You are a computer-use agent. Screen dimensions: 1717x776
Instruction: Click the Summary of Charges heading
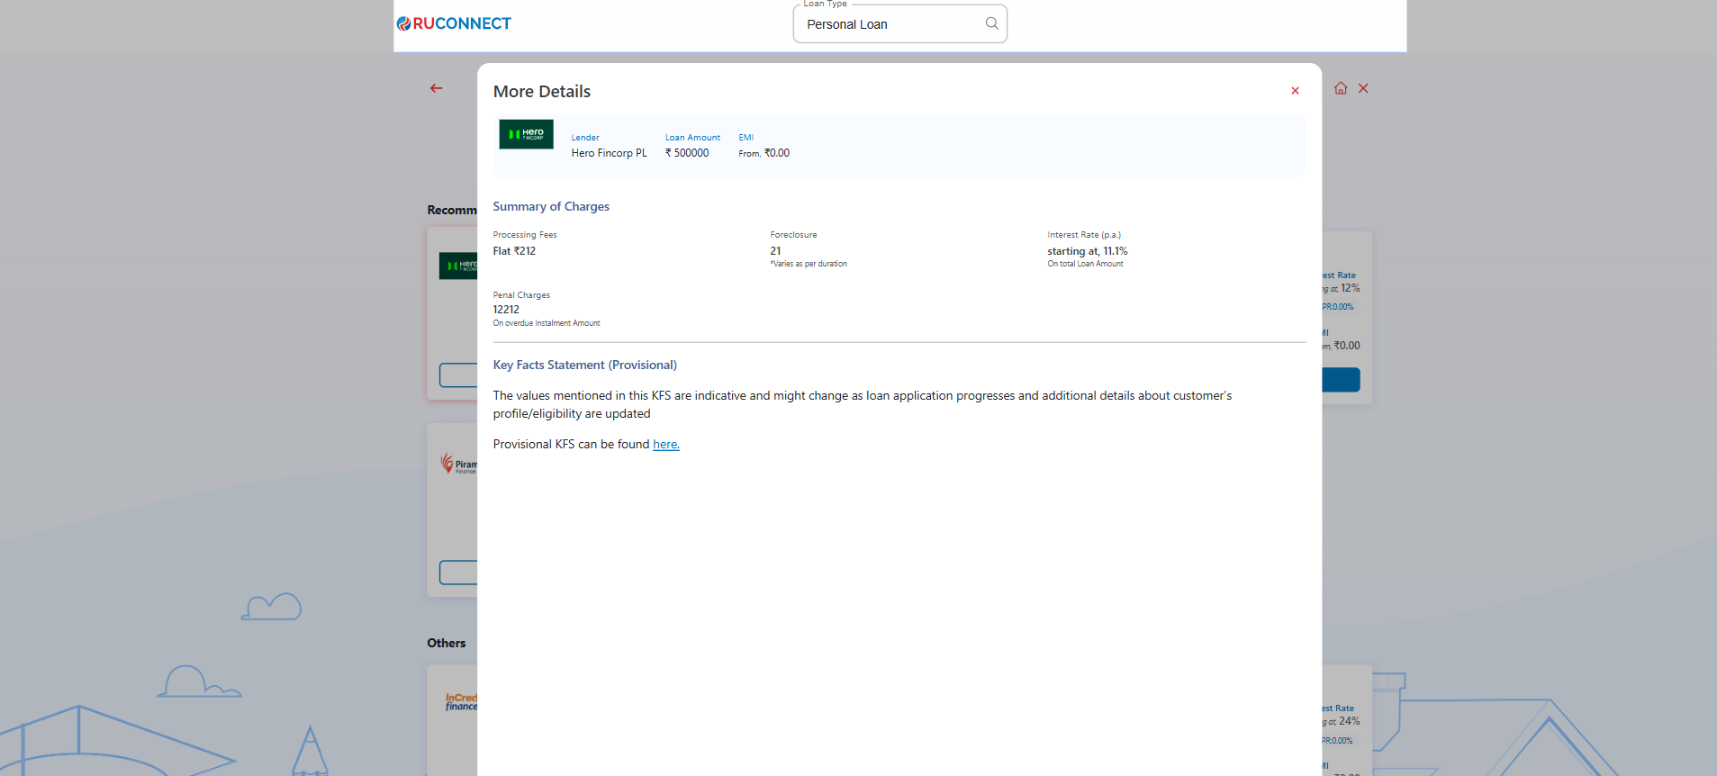[551, 207]
